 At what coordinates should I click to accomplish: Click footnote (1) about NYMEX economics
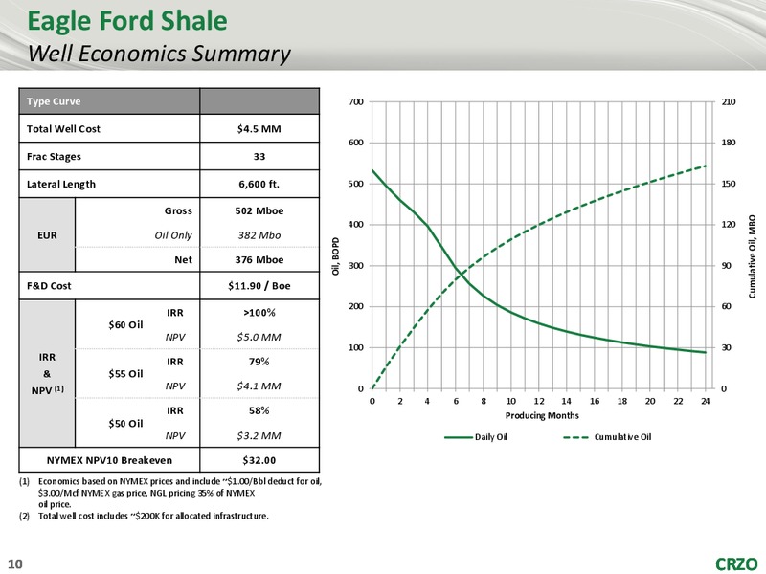point(170,493)
